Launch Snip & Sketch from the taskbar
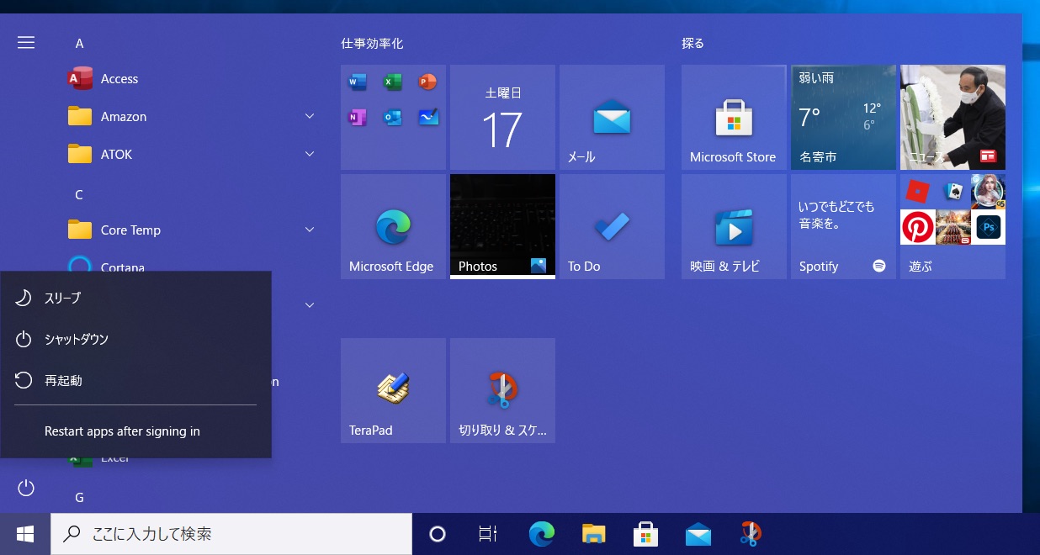1040x555 pixels. click(x=750, y=534)
